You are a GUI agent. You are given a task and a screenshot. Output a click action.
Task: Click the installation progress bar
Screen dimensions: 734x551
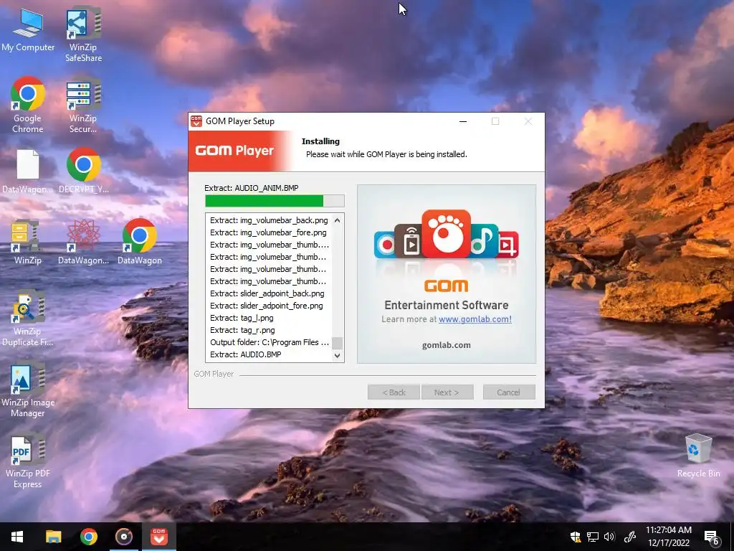[x=275, y=201]
